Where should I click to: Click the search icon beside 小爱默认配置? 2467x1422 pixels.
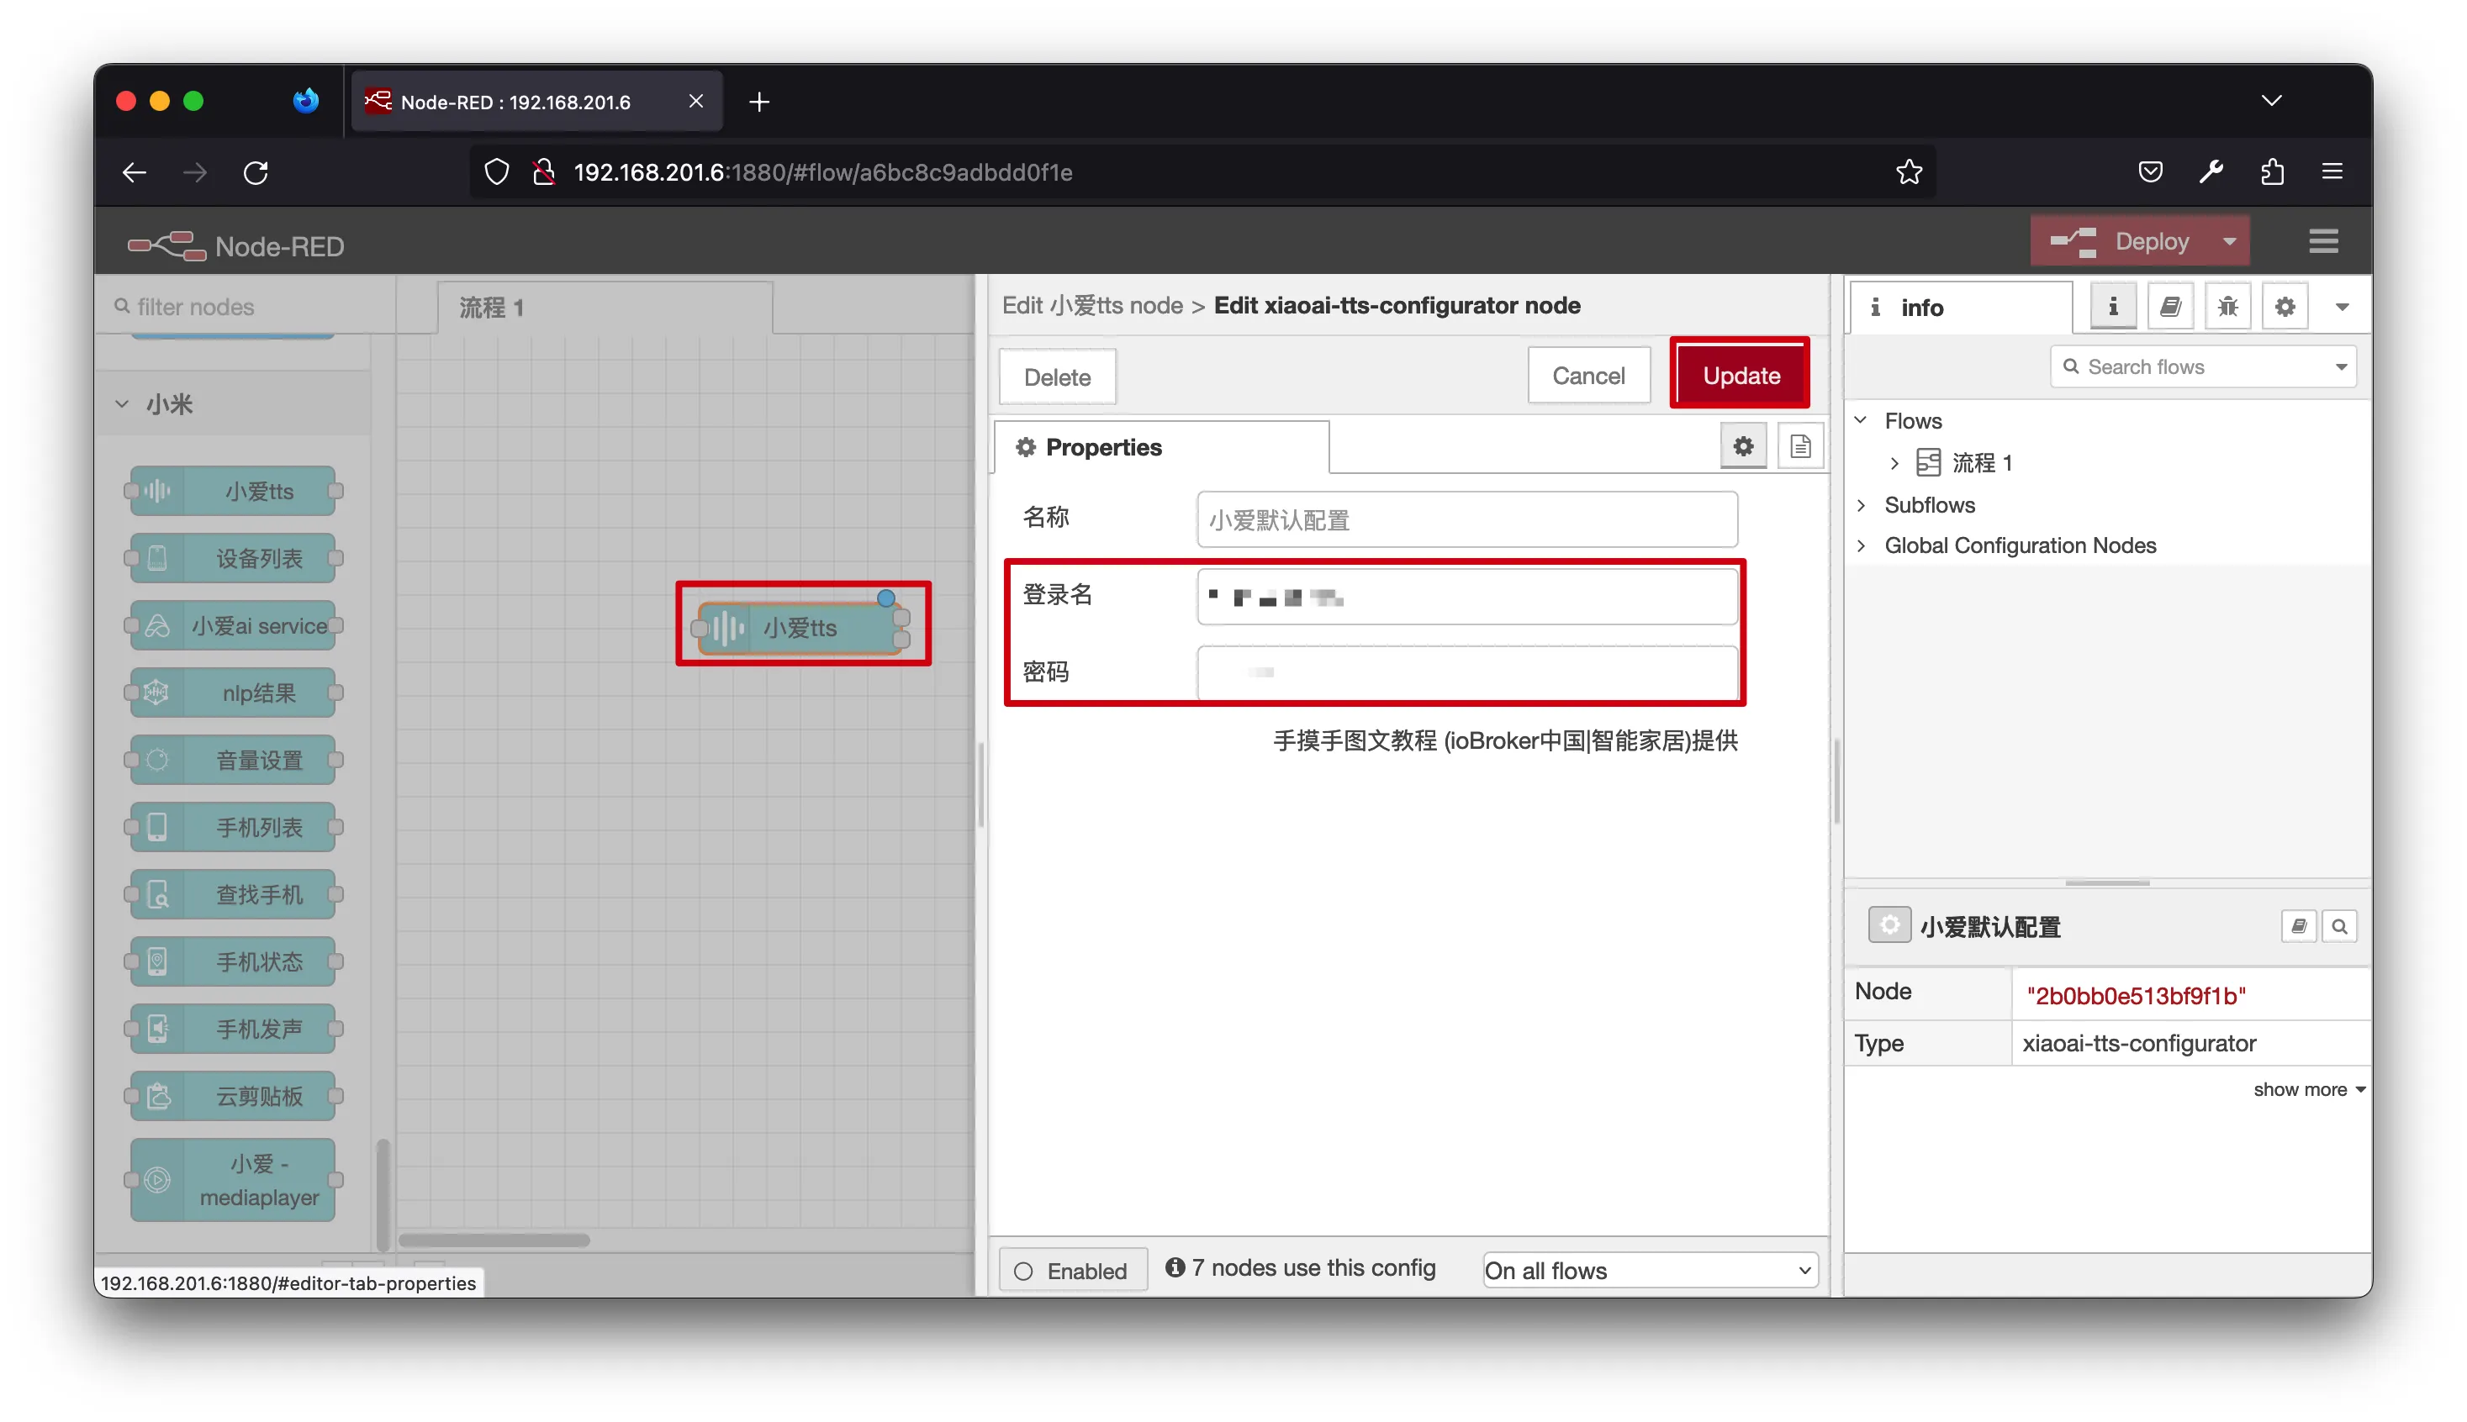2339,926
